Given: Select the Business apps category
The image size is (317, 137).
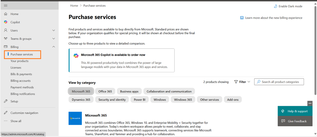Looking at the screenshot, I should [129, 91].
